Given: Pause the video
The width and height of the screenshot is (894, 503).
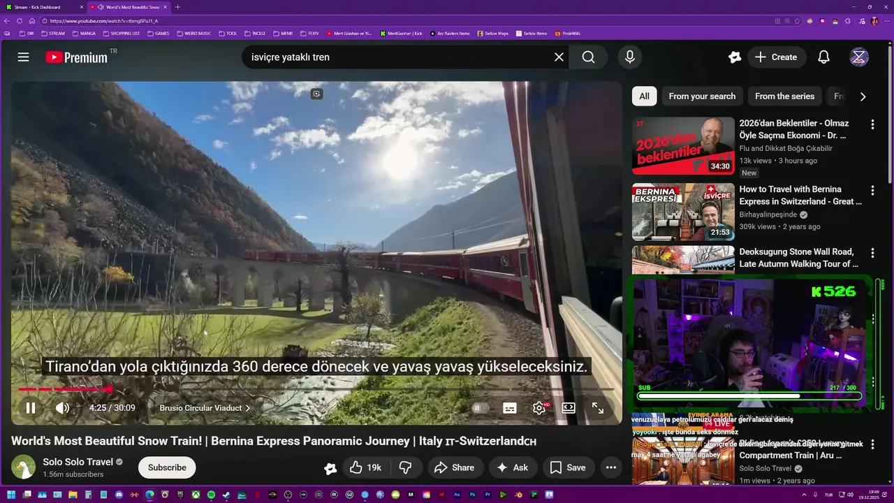Looking at the screenshot, I should click(31, 408).
